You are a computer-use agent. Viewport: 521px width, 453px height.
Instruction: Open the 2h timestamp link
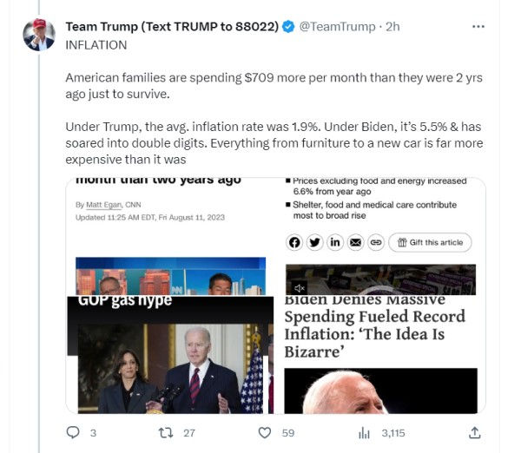(392, 27)
